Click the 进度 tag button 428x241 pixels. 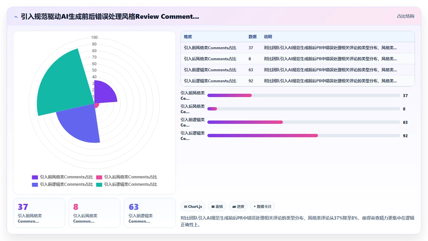[238, 207]
